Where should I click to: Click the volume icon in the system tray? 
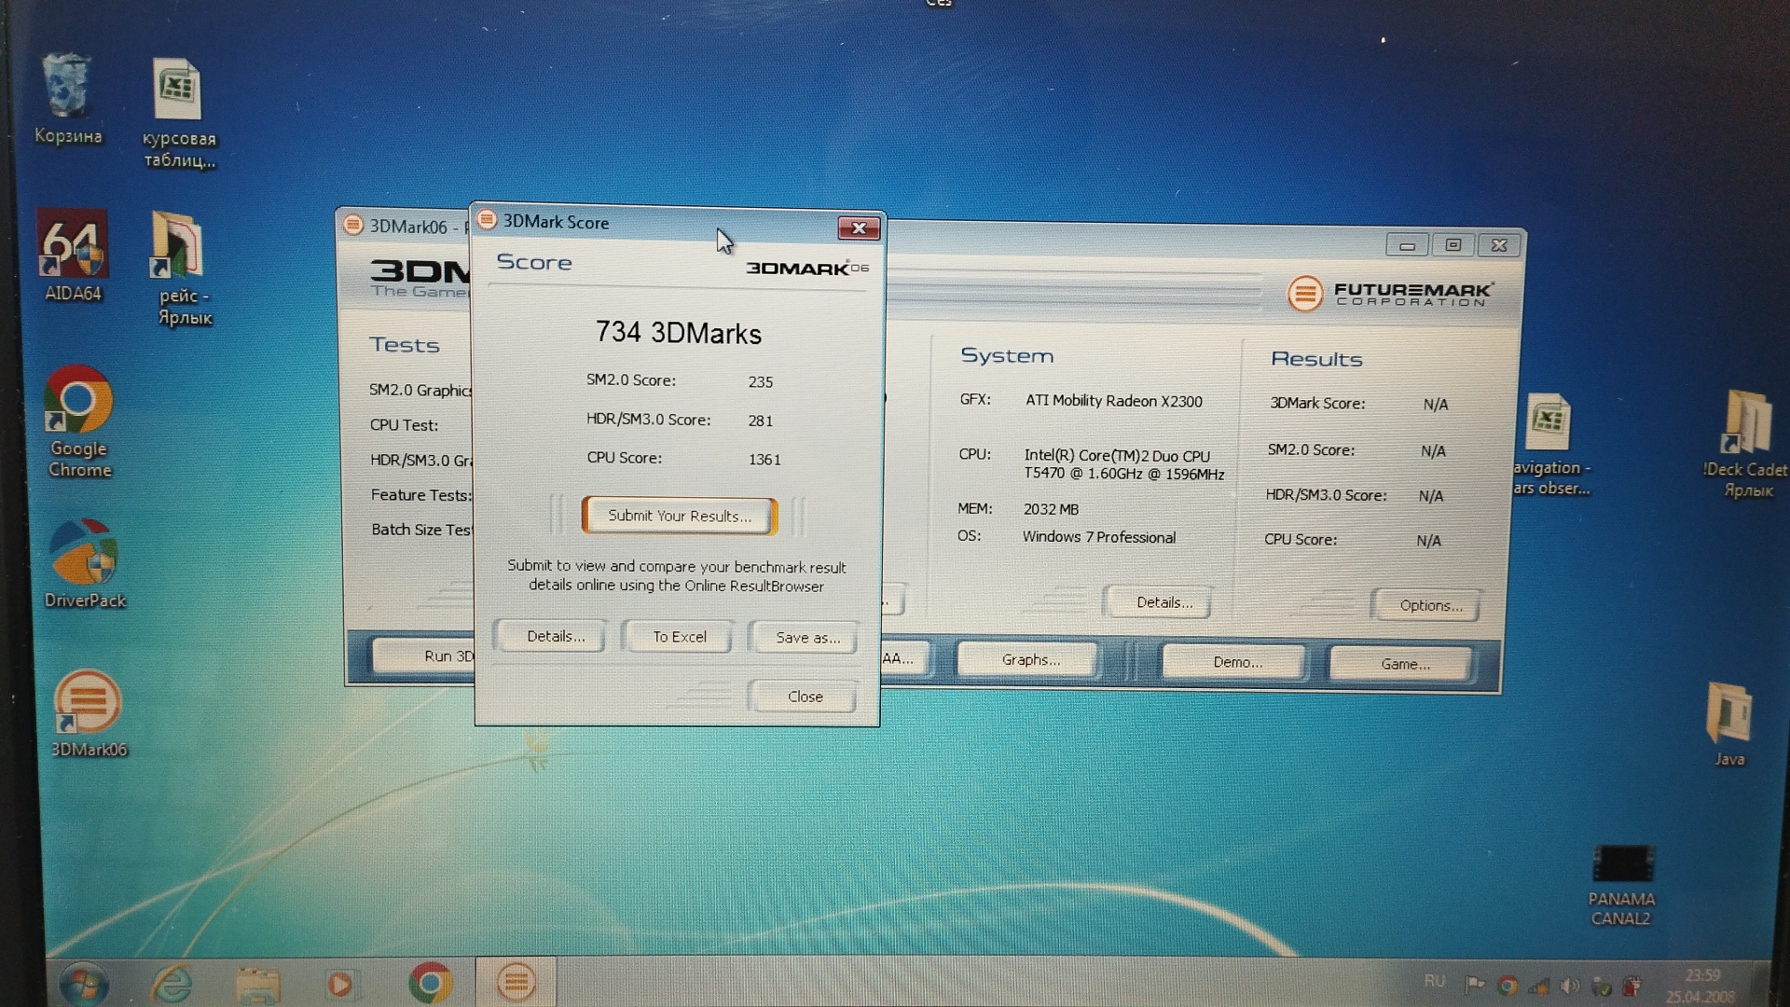[1570, 986]
